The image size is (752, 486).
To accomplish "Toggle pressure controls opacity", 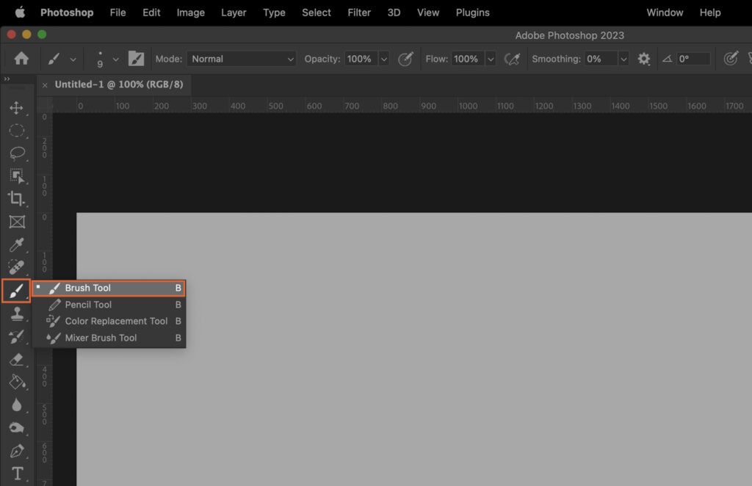I will (405, 59).
